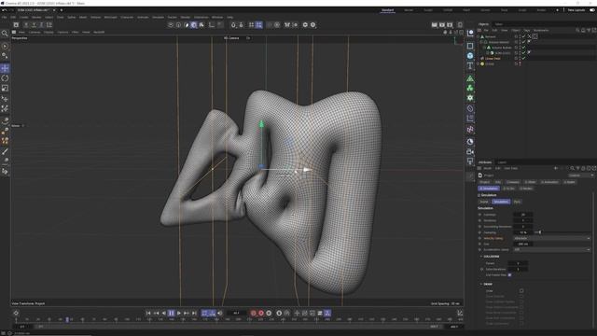Toggle green checkmark on Linear Field row
This screenshot has width=597, height=336.
pyautogui.click(x=524, y=58)
